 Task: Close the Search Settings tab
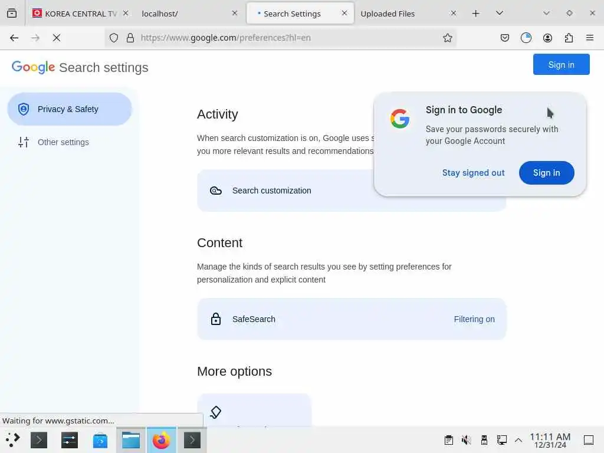pos(344,13)
